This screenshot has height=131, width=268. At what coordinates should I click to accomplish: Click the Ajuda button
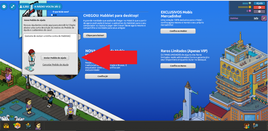259,3
